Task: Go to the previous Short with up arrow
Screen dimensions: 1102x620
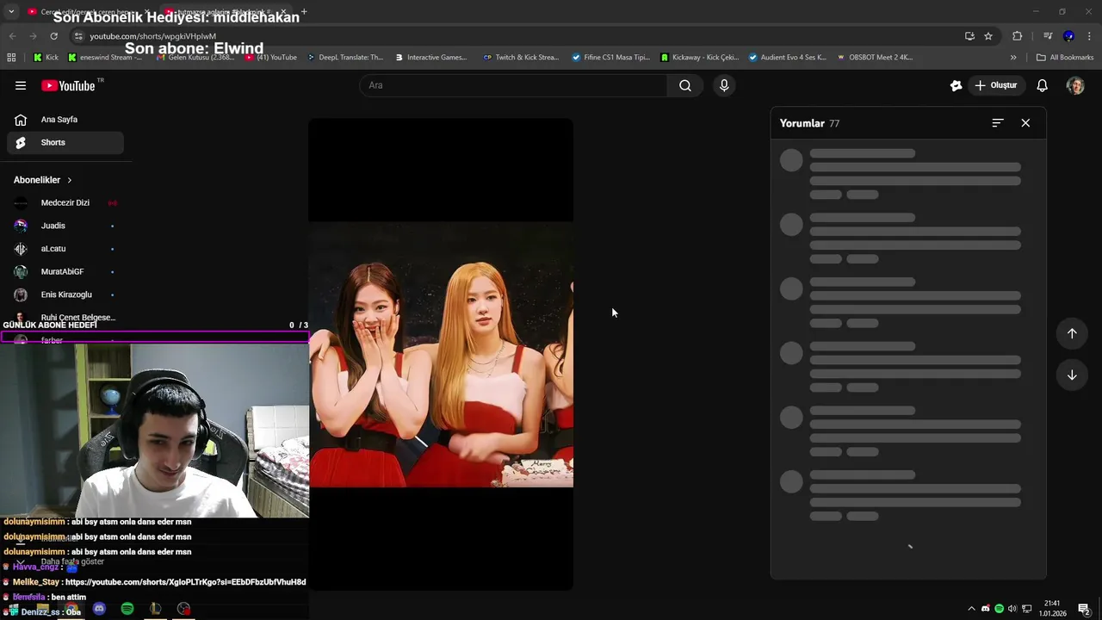Action: (x=1072, y=333)
